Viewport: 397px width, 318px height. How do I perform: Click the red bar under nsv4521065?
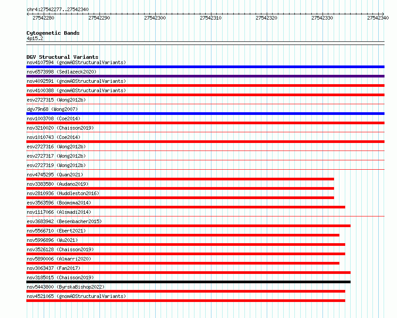186,301
